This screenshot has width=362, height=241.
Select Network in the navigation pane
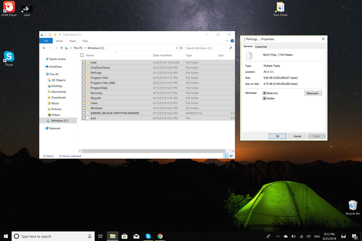point(55,128)
